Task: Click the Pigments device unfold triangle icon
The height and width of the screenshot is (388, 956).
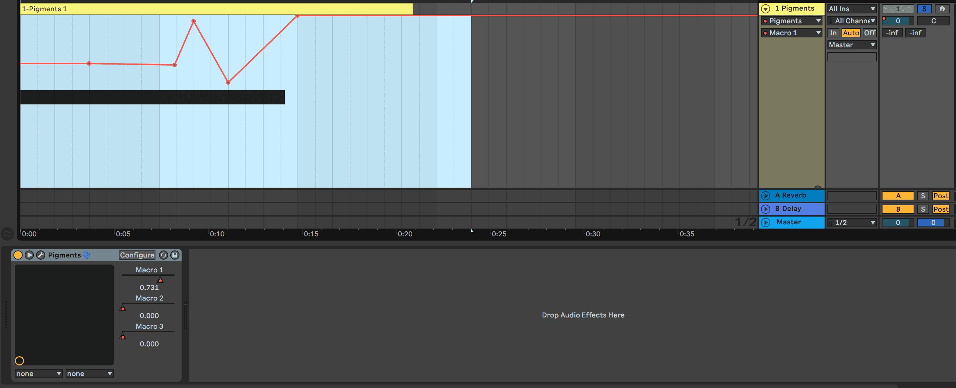Action: click(x=29, y=255)
